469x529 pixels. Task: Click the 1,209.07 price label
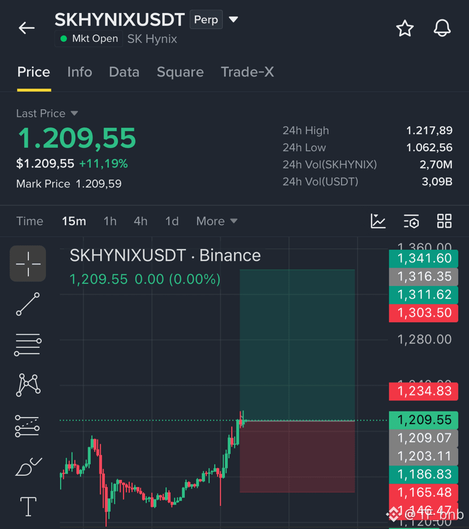(424, 438)
